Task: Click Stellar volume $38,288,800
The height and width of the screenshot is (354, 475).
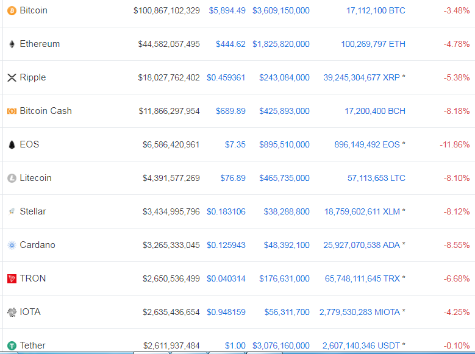Action: (x=287, y=211)
